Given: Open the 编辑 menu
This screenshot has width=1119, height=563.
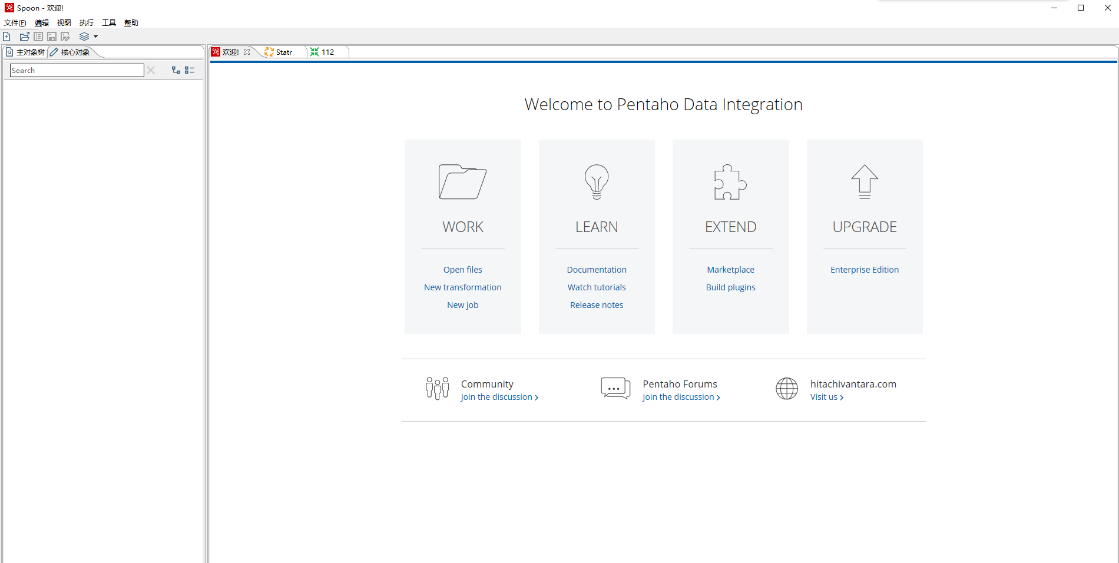Looking at the screenshot, I should (42, 23).
